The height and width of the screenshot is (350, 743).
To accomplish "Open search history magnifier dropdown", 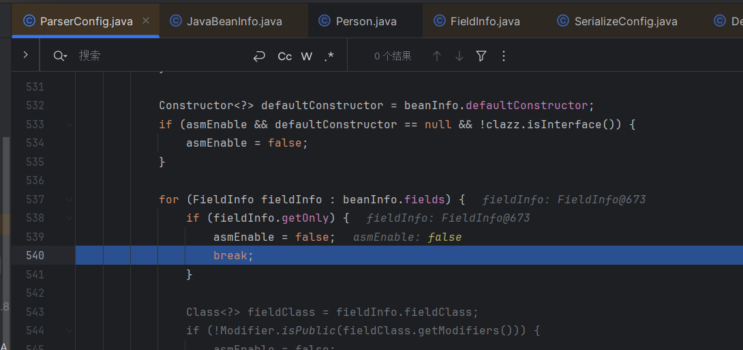I will [x=61, y=57].
